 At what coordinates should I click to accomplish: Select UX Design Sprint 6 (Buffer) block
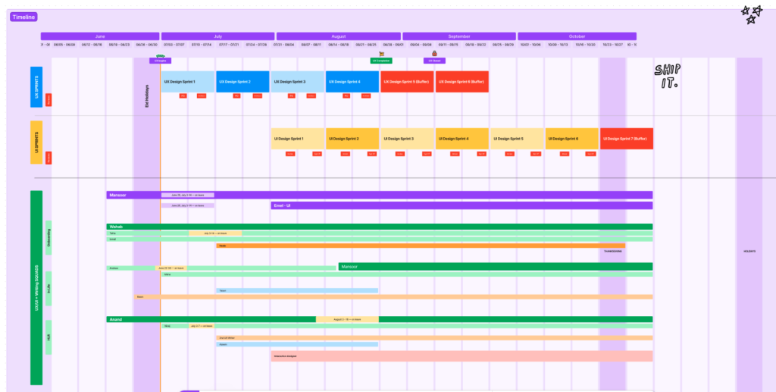(x=462, y=82)
